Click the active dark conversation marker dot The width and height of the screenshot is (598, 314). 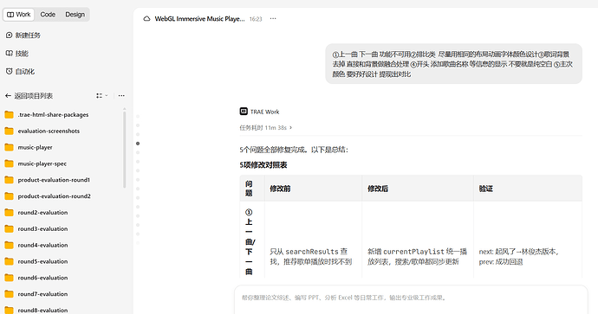coord(138,144)
